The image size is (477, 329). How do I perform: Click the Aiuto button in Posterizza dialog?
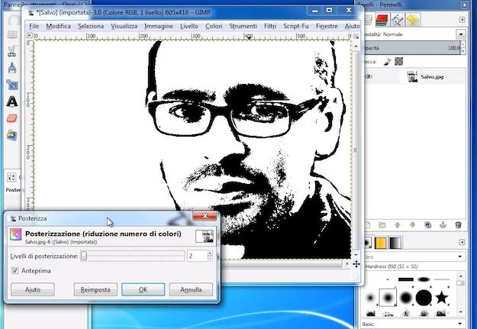tap(33, 289)
